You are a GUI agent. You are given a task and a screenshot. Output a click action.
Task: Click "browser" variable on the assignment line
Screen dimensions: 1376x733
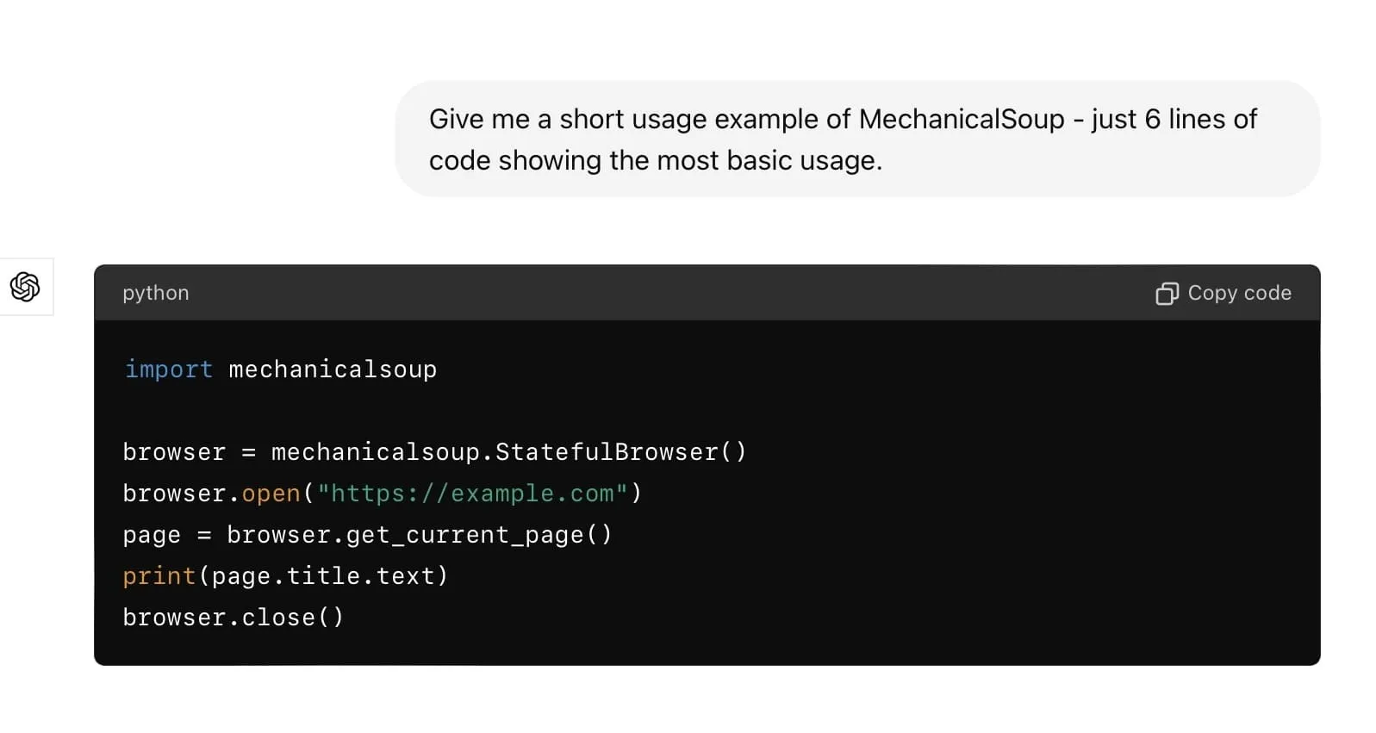click(x=174, y=452)
